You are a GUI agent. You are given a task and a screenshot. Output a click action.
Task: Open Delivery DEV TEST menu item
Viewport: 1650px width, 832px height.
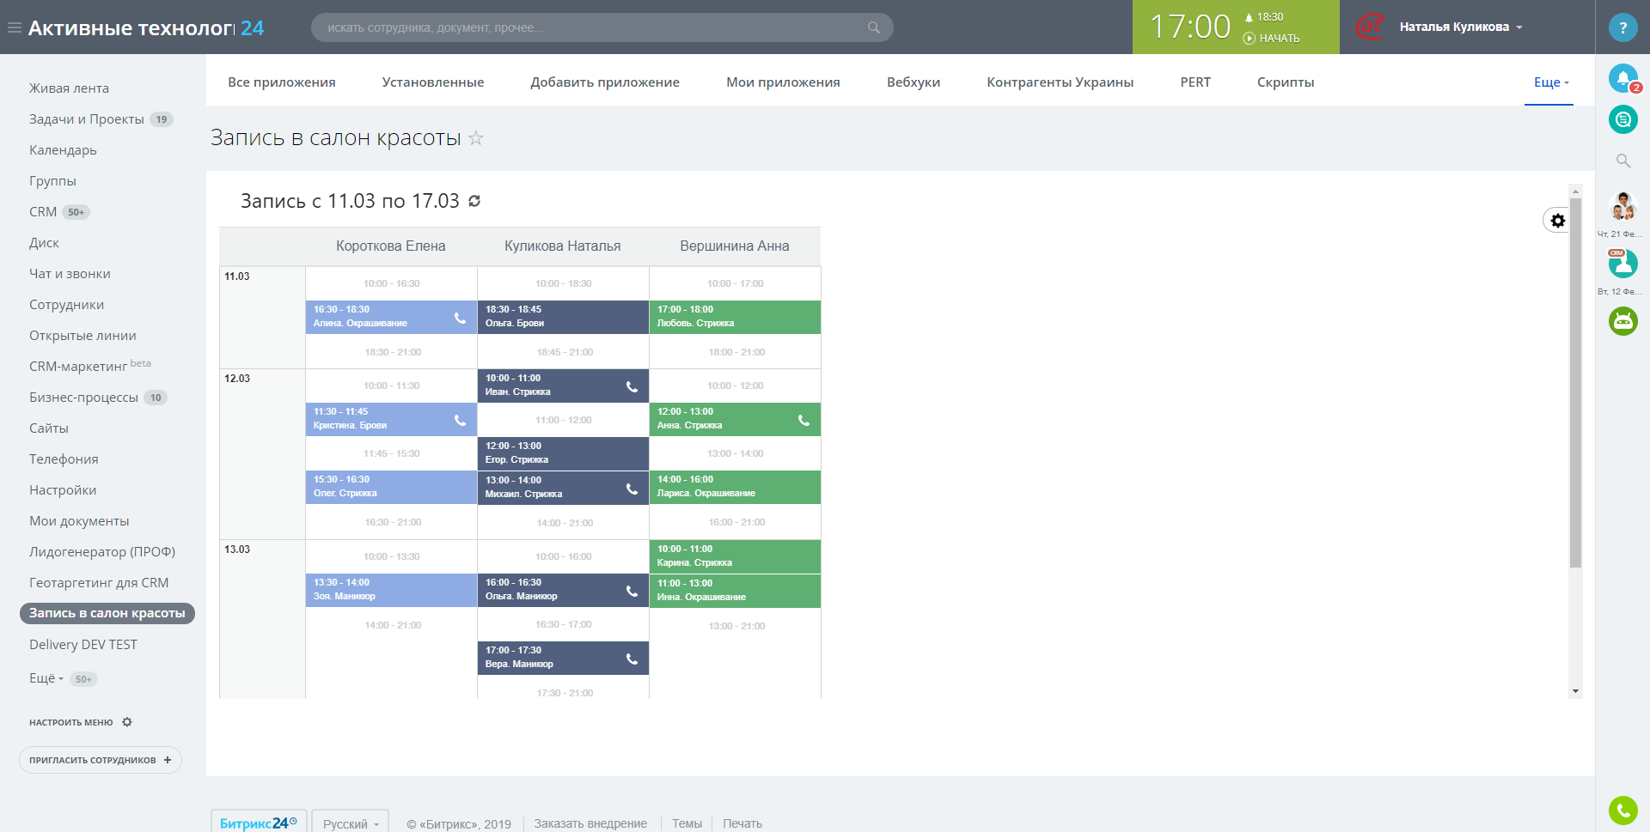tap(83, 645)
